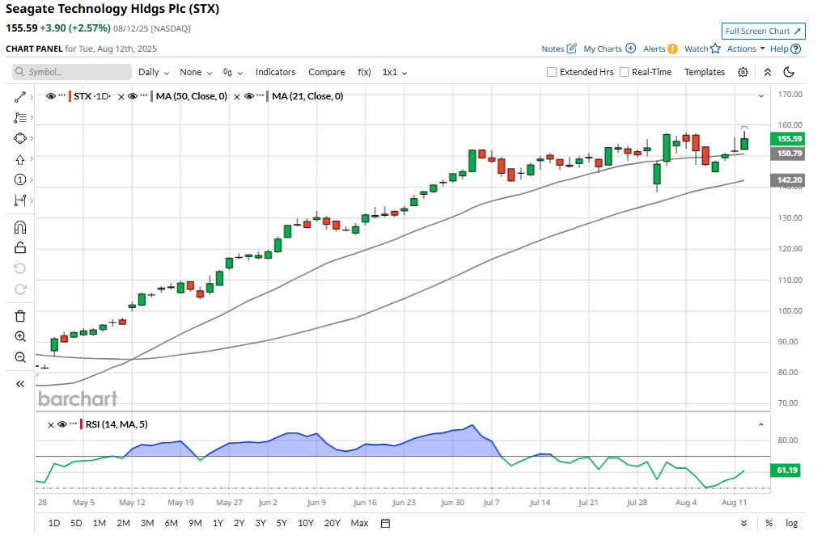Open Notes for this chart
Image resolution: width=826 pixels, height=544 pixels.
(x=559, y=48)
